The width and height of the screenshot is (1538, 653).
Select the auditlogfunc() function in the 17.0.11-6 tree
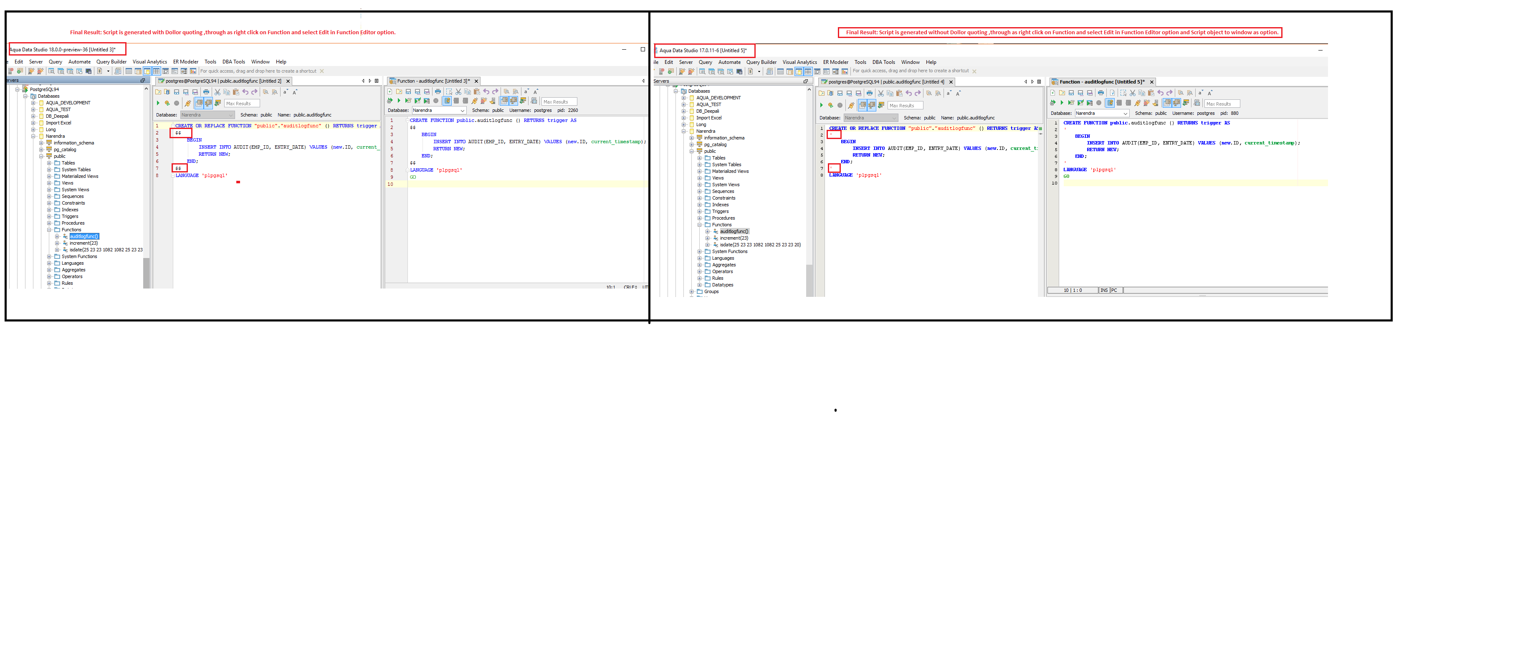(734, 232)
